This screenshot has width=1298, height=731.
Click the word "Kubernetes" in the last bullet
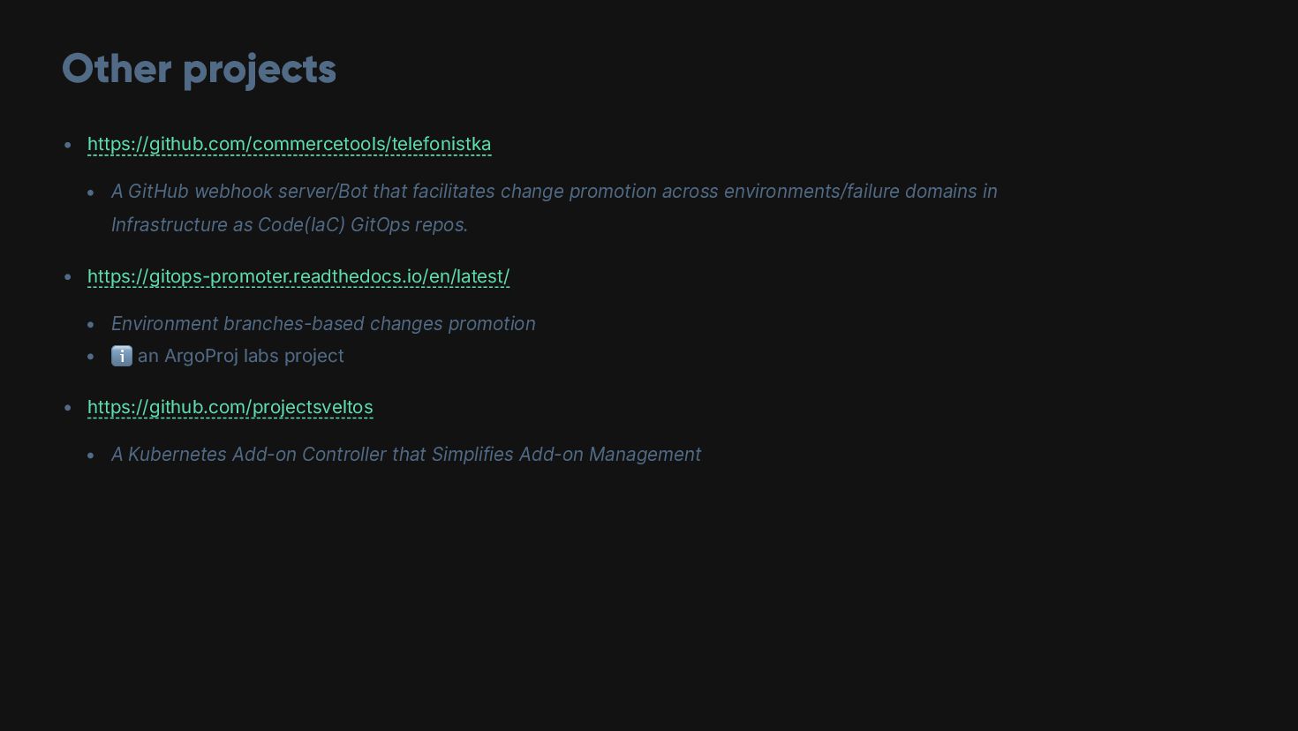pos(177,455)
